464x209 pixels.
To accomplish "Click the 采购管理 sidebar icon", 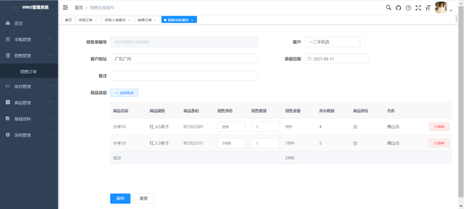I will (8, 39).
